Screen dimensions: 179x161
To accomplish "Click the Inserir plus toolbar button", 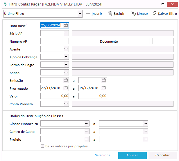I will 94,14.
